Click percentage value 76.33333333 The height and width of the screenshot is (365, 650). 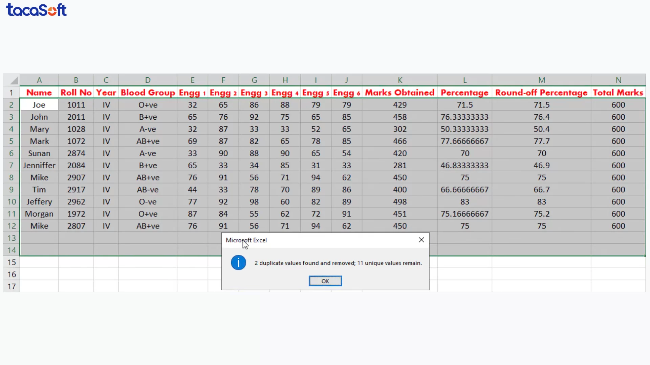(x=464, y=117)
